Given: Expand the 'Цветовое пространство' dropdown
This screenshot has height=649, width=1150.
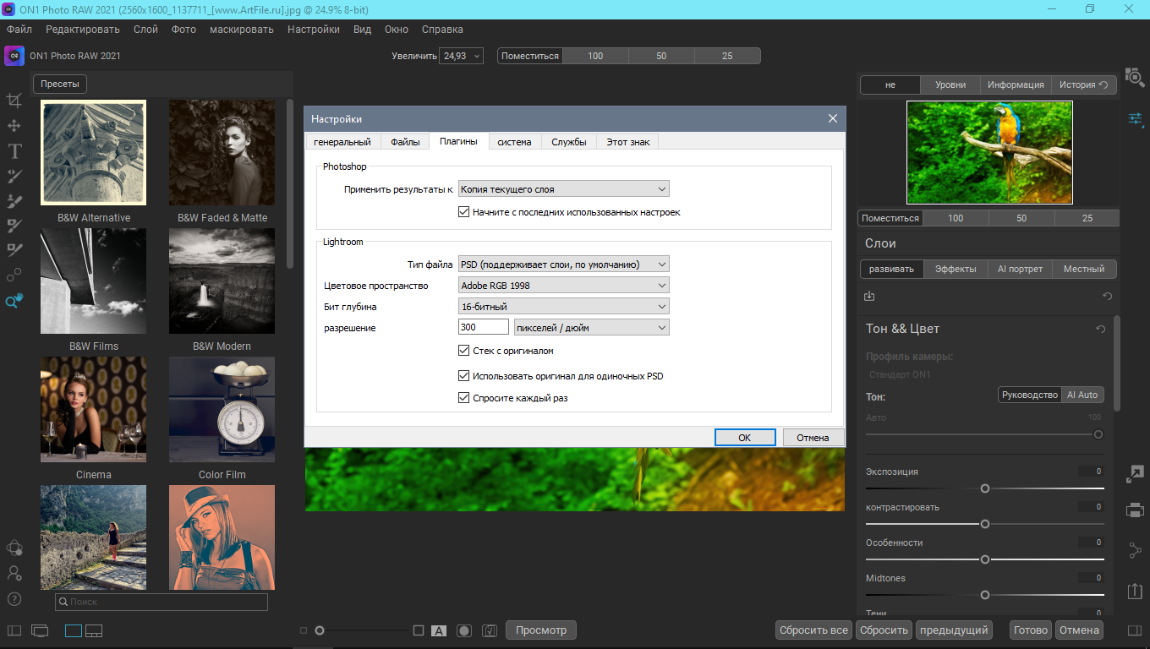Looking at the screenshot, I should click(563, 286).
